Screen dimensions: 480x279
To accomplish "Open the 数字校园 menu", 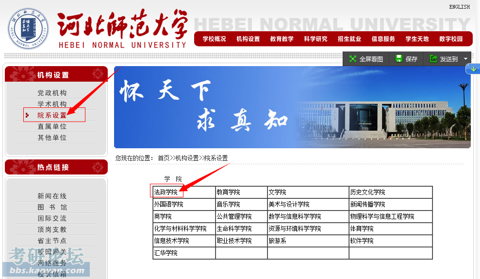I will click(451, 39).
